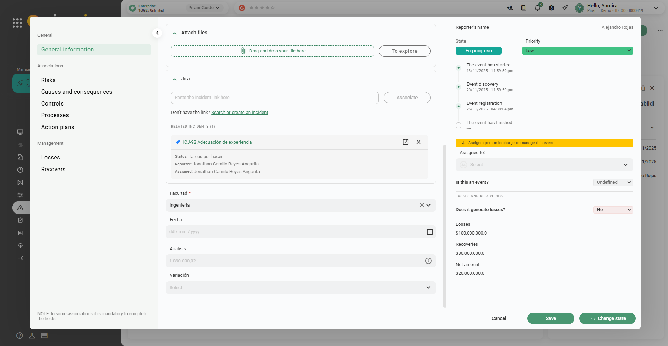Image resolution: width=668 pixels, height=346 pixels.
Task: Collapse the Attach files section
Action: pos(175,33)
